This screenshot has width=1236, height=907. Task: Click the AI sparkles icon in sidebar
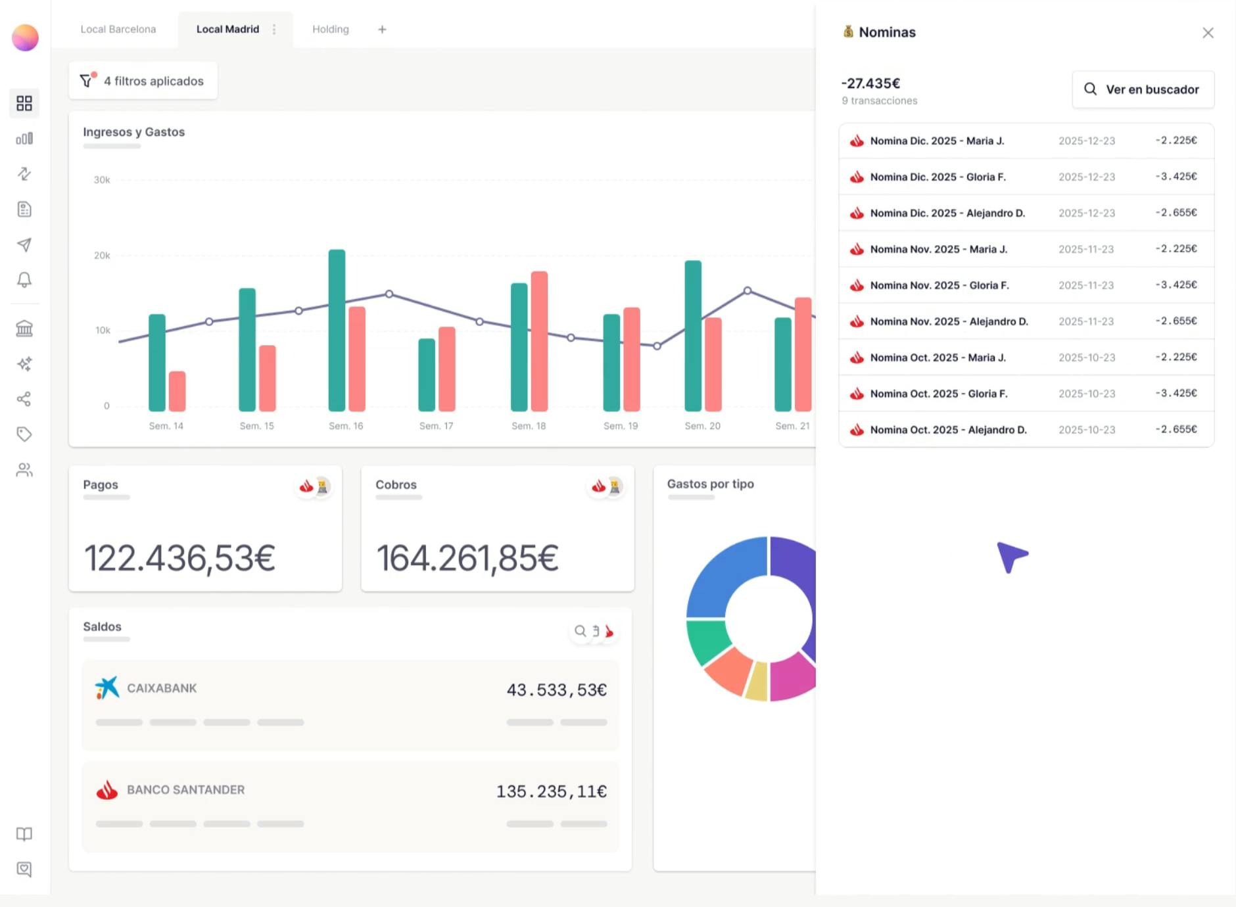pyautogui.click(x=24, y=363)
